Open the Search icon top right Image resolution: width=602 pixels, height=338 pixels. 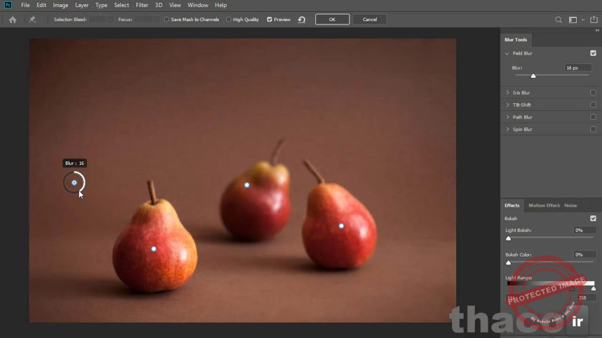tap(558, 19)
